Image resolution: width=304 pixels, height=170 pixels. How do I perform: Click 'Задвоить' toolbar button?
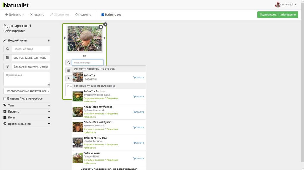point(83,15)
